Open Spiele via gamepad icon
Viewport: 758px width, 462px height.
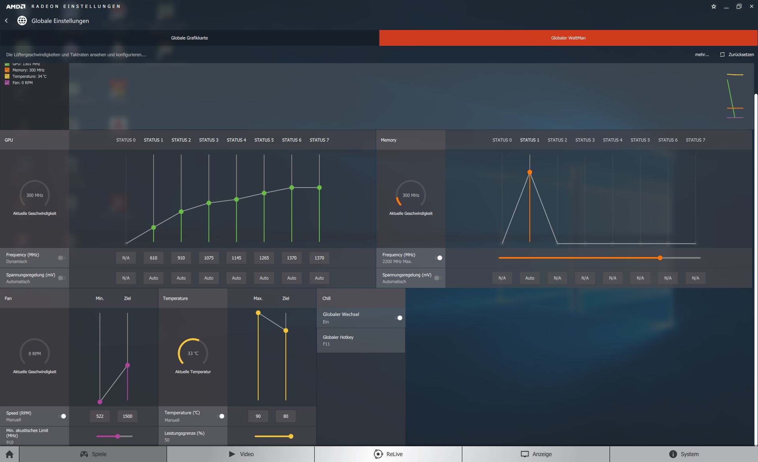(x=84, y=454)
